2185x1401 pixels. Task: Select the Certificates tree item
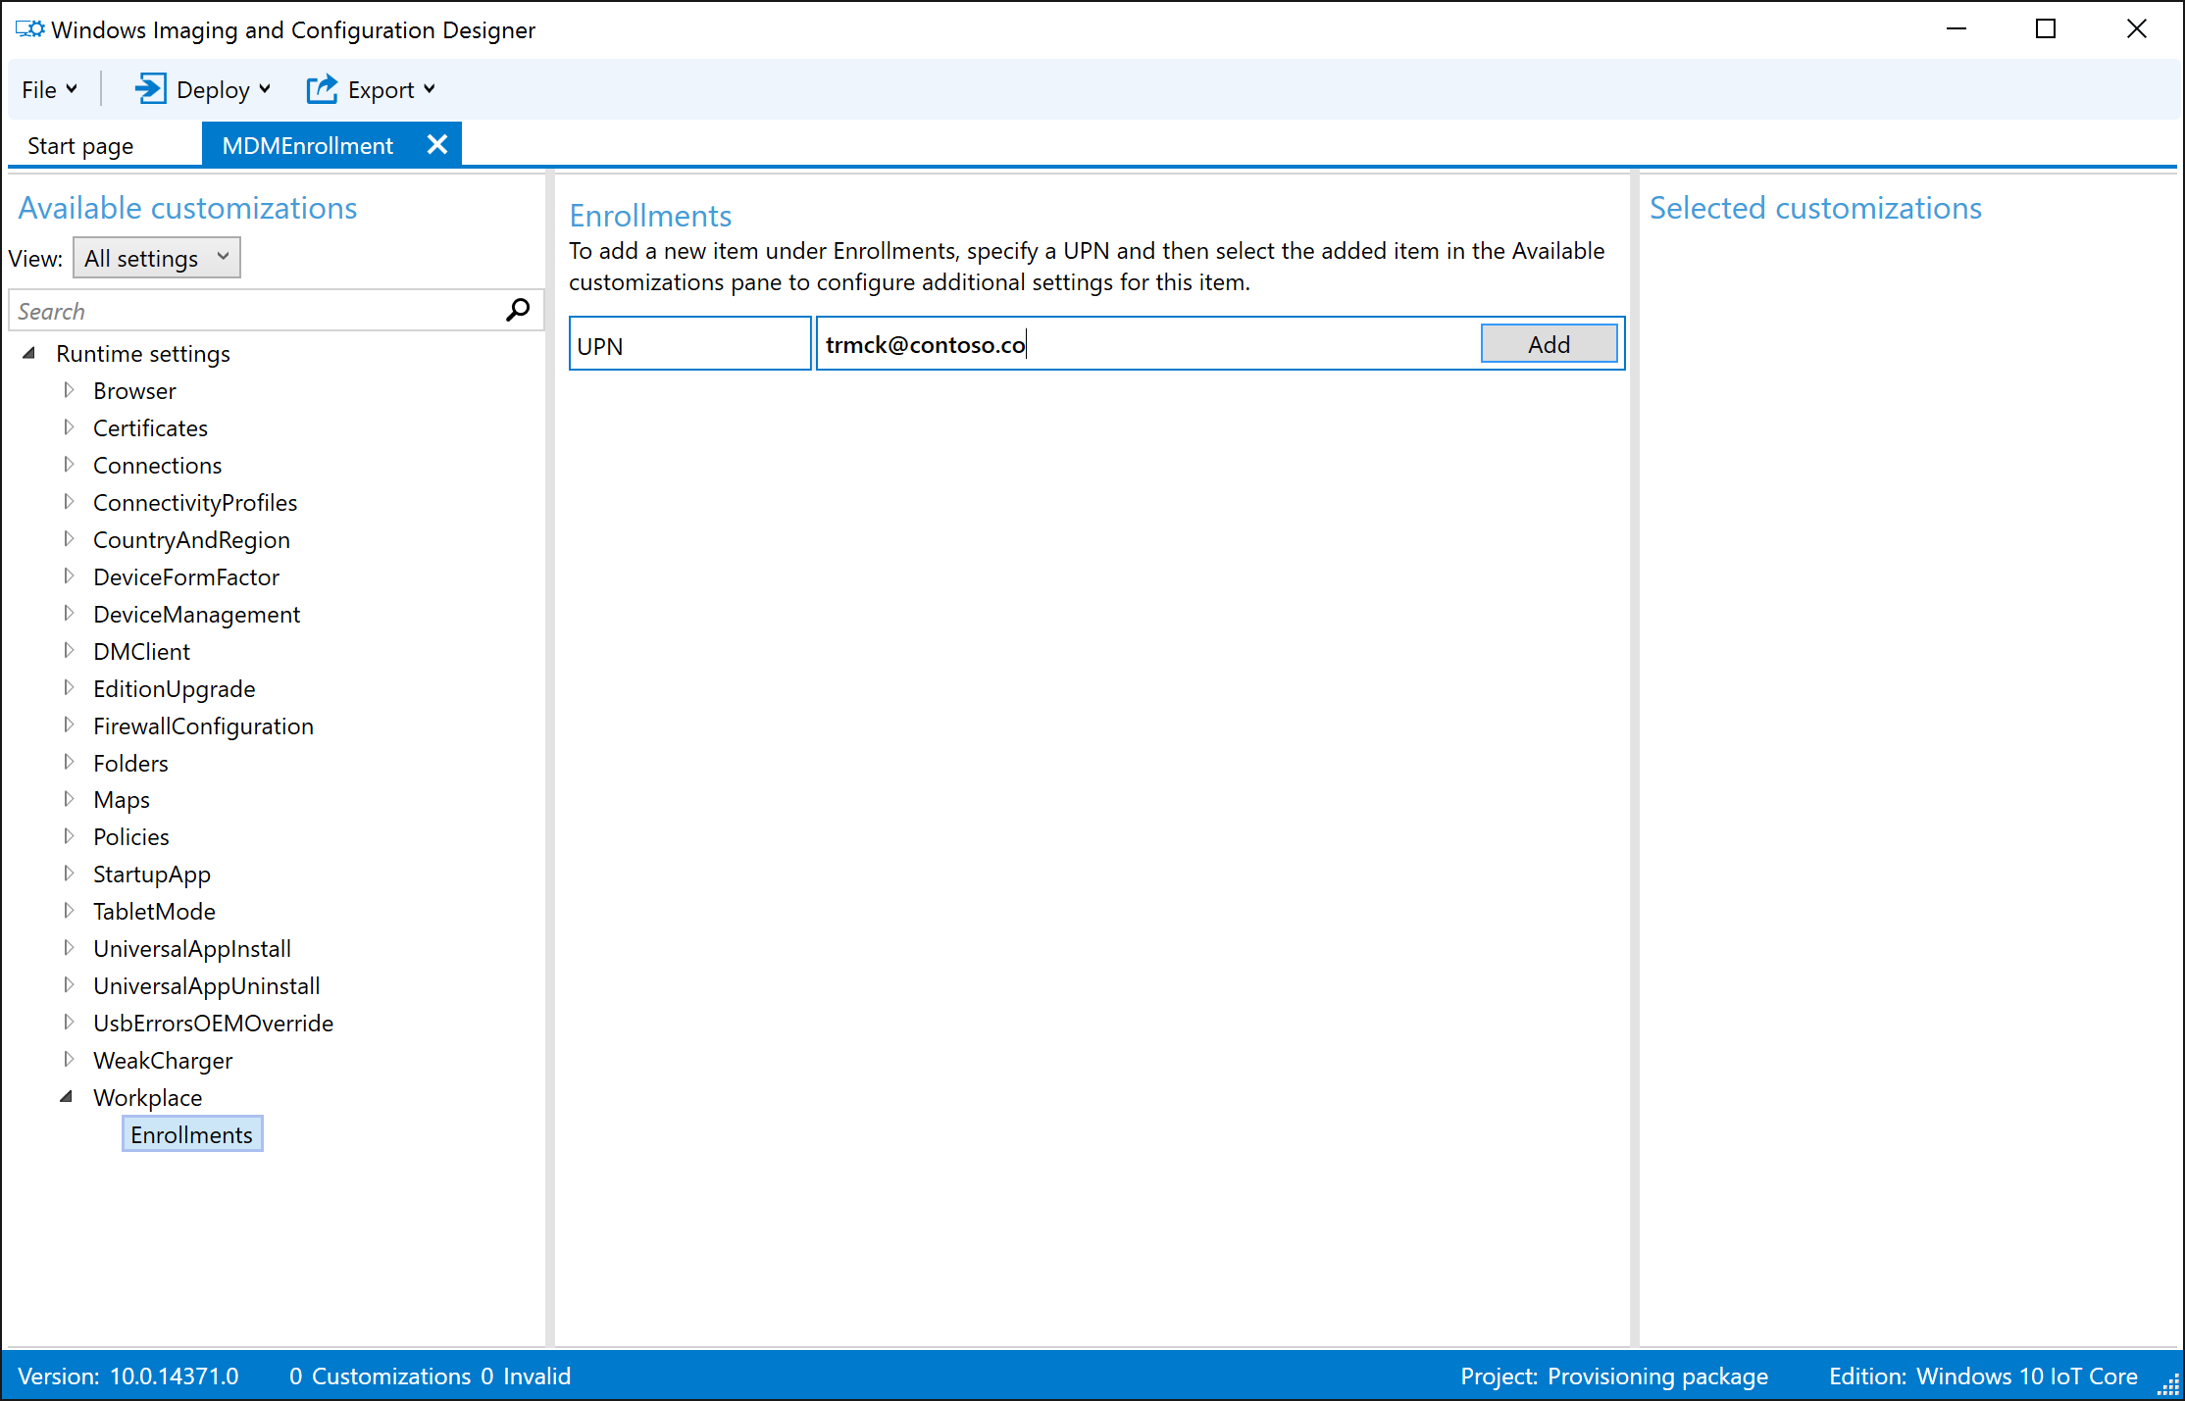(151, 427)
